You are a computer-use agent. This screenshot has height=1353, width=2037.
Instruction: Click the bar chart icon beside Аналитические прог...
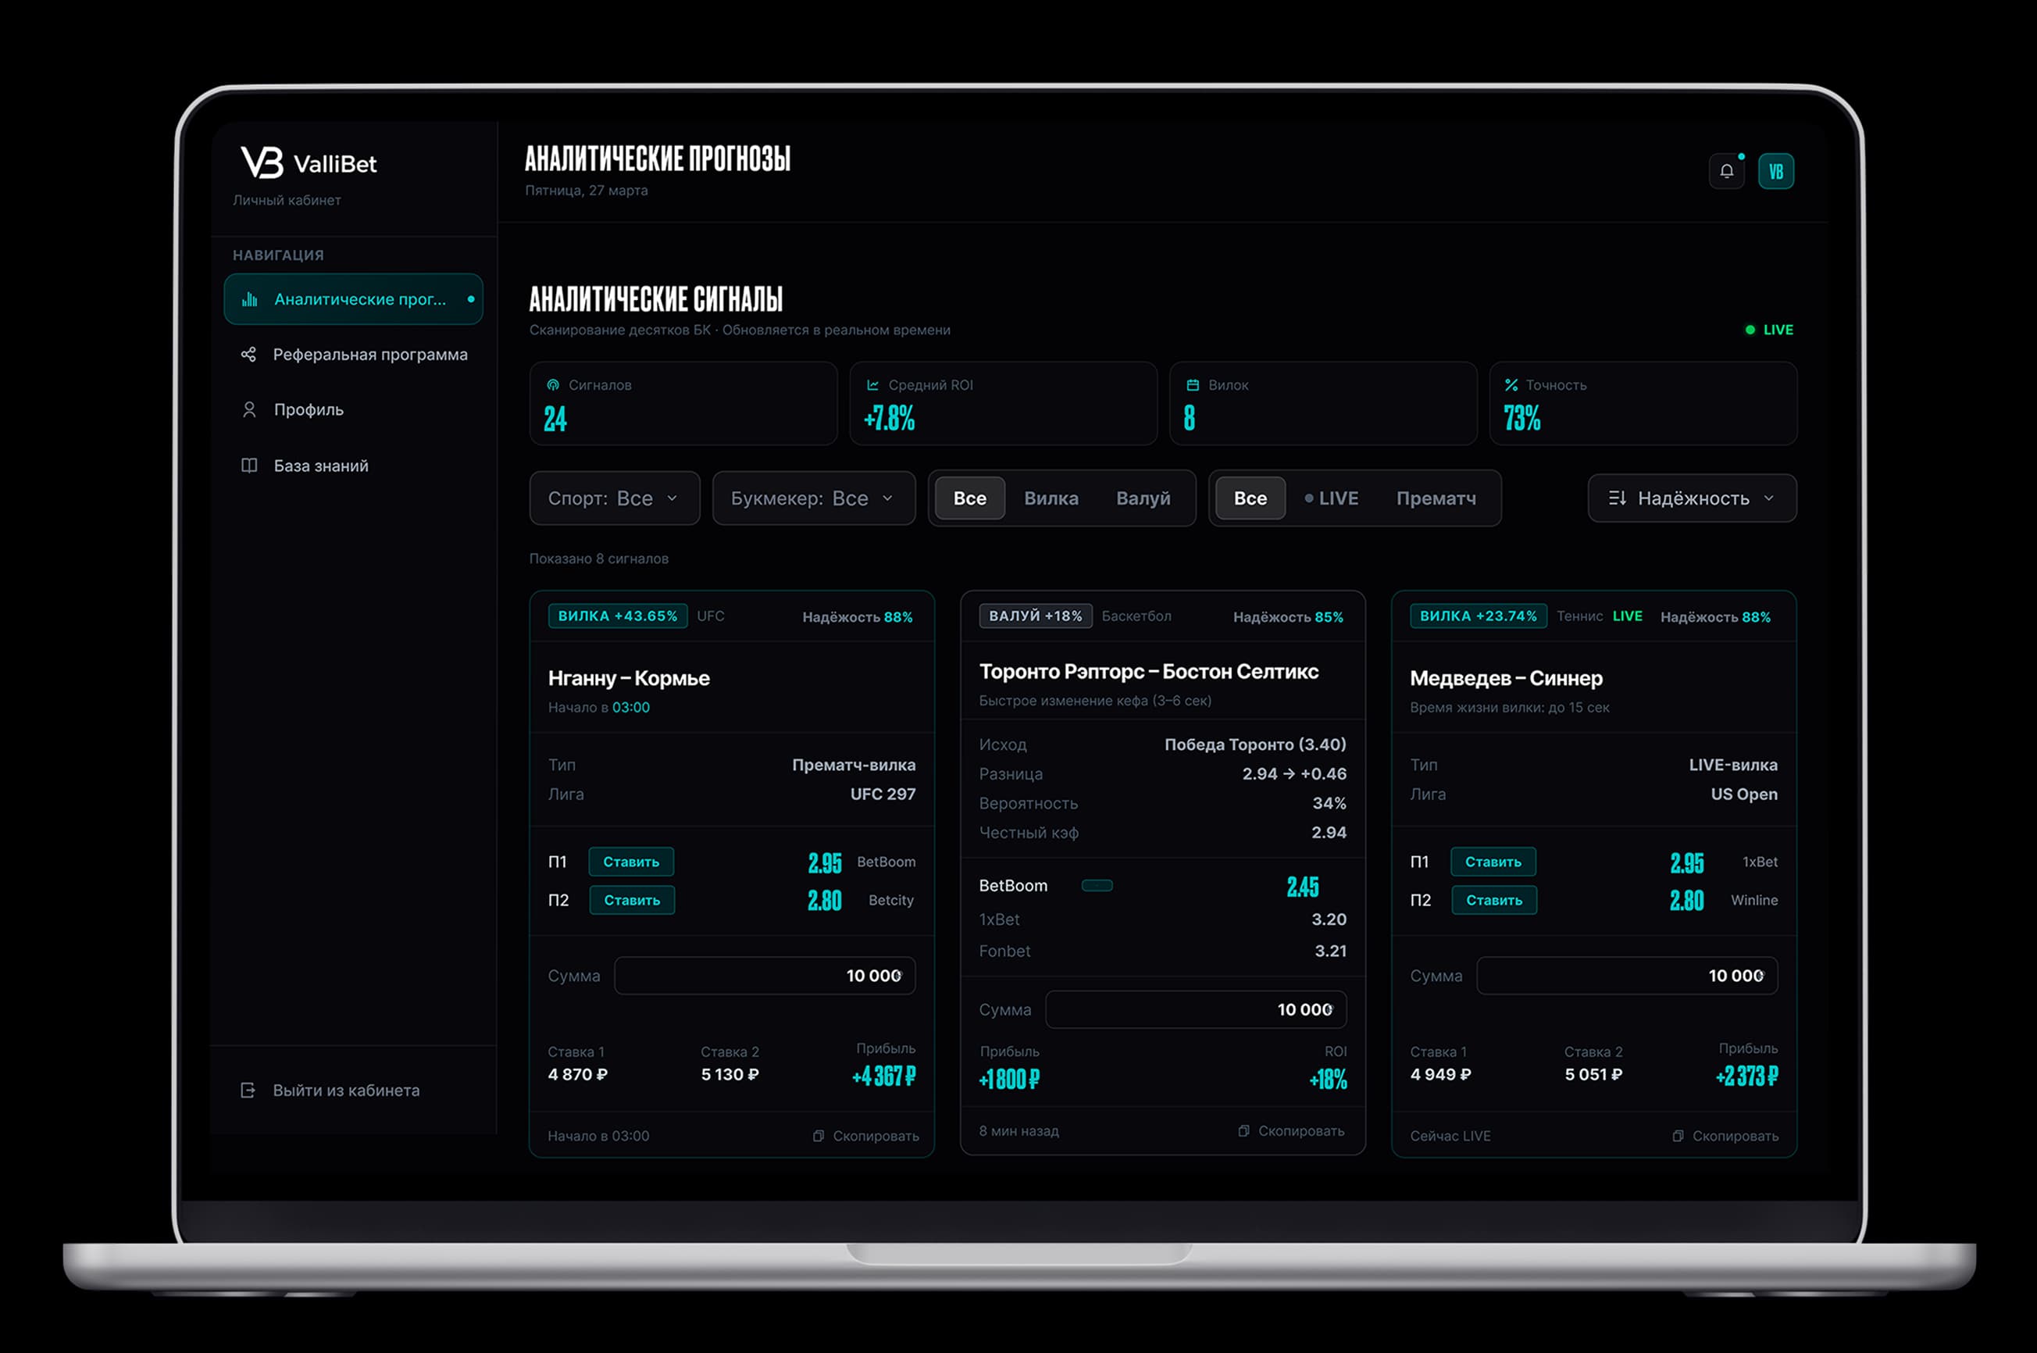tap(249, 299)
